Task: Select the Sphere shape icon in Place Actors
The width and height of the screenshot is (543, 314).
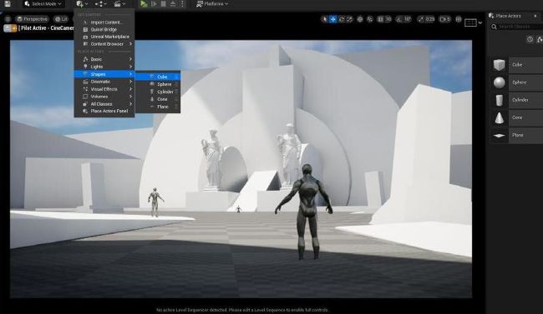Action: point(499,82)
